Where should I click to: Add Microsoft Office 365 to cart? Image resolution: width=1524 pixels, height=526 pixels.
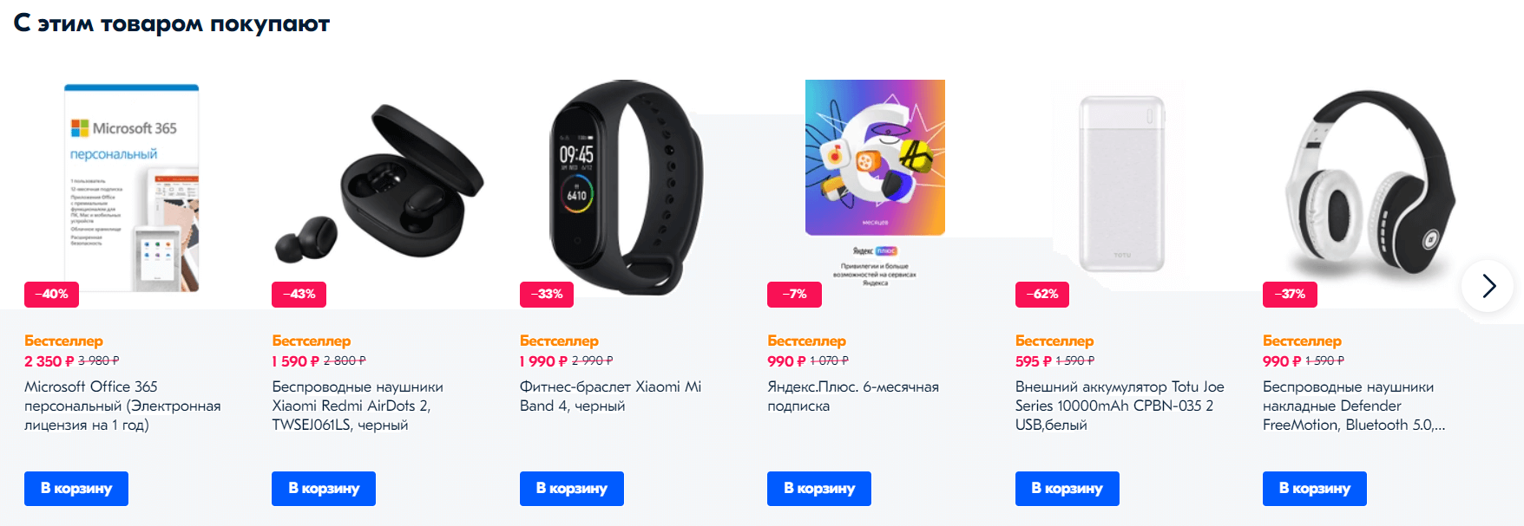point(76,489)
